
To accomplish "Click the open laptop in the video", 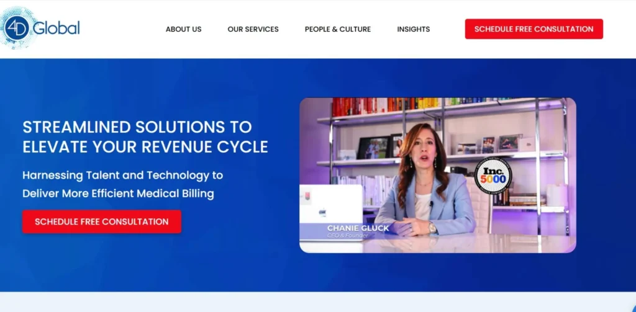I will coord(331,207).
